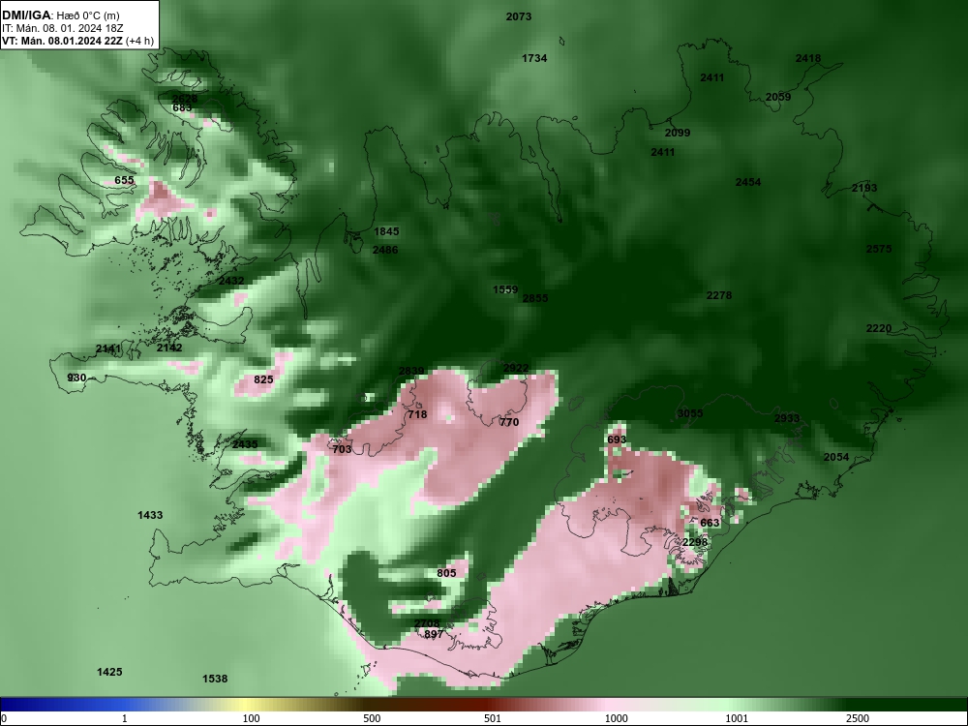The image size is (968, 726).
Task: Select the 703 label
Action: point(342,449)
